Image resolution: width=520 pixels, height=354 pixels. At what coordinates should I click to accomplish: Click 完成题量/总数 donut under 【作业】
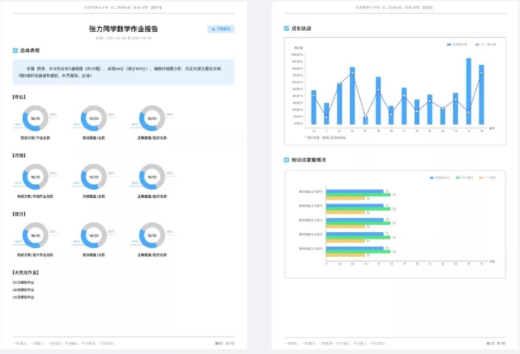pyautogui.click(x=93, y=118)
